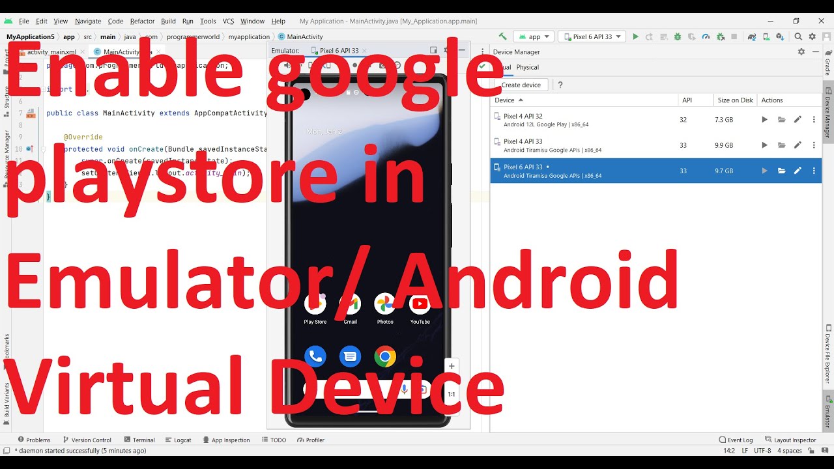Open the Version Control tool window
The width and height of the screenshot is (834, 469).
tap(86, 440)
